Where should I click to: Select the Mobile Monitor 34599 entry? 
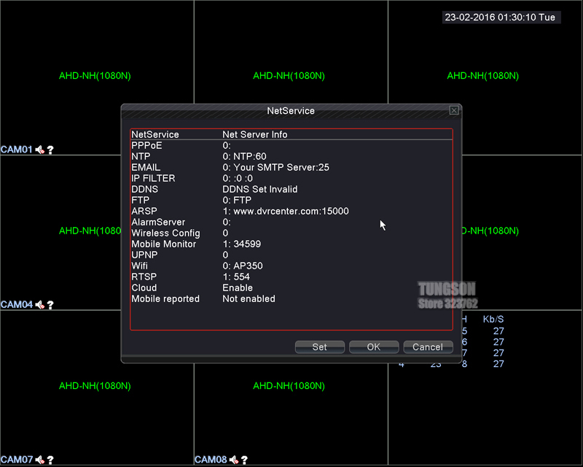point(291,244)
